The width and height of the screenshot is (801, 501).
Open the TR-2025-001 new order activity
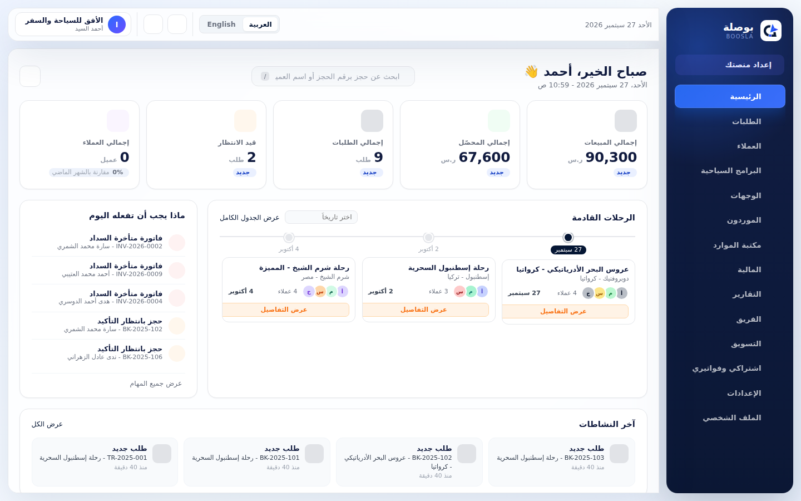click(105, 462)
